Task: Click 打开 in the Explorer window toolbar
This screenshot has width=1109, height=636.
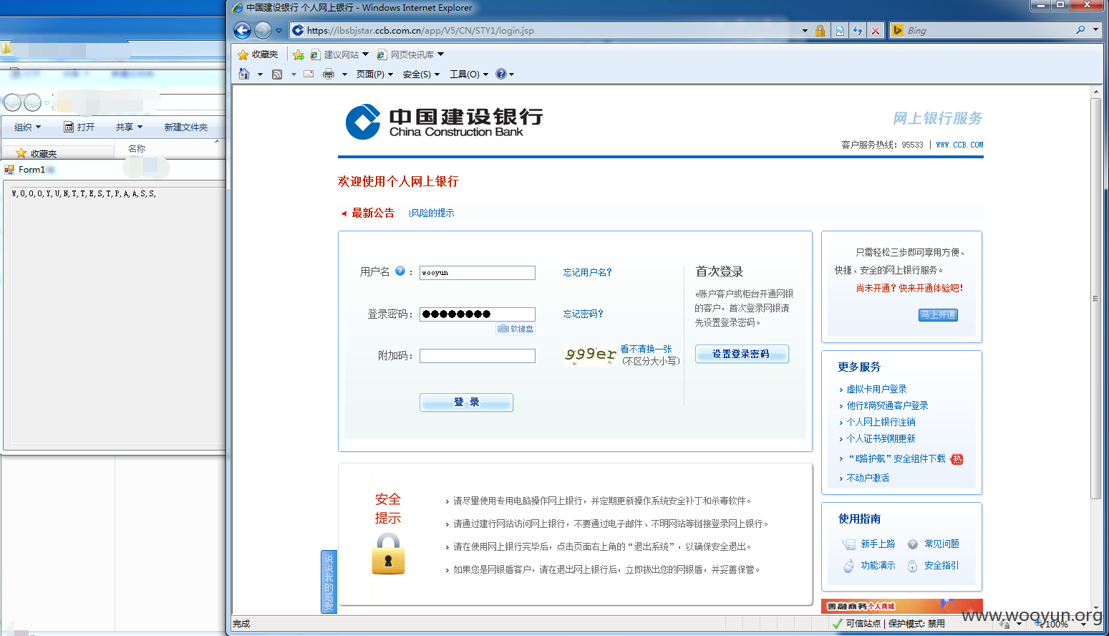Action: point(79,127)
